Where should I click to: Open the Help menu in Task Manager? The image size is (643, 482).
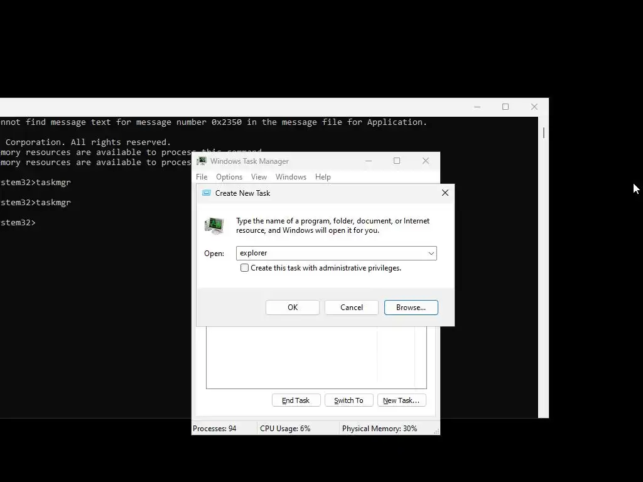[323, 176]
